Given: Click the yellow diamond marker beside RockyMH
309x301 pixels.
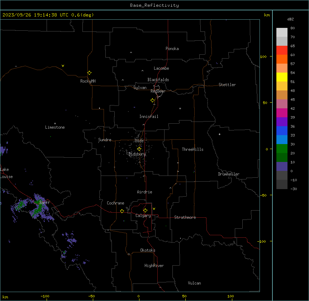Looking at the screenshot, I should pyautogui.click(x=90, y=73).
